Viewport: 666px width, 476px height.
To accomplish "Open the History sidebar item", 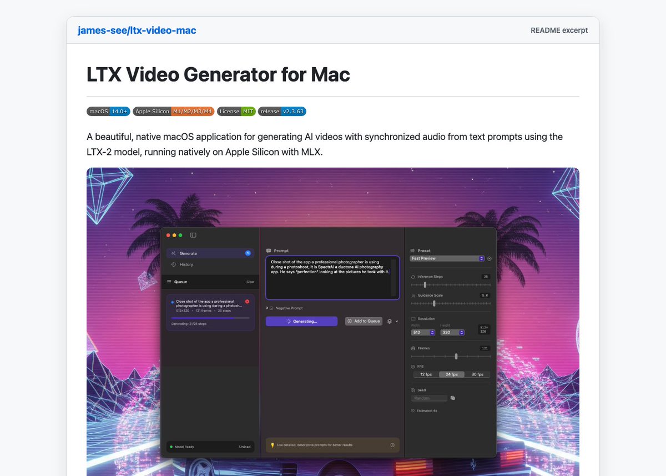I will pos(210,264).
